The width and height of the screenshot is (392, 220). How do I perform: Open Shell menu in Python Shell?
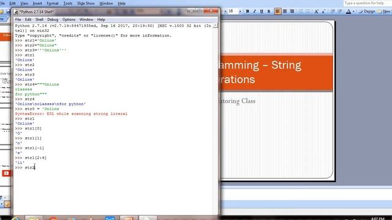tap(39, 20)
